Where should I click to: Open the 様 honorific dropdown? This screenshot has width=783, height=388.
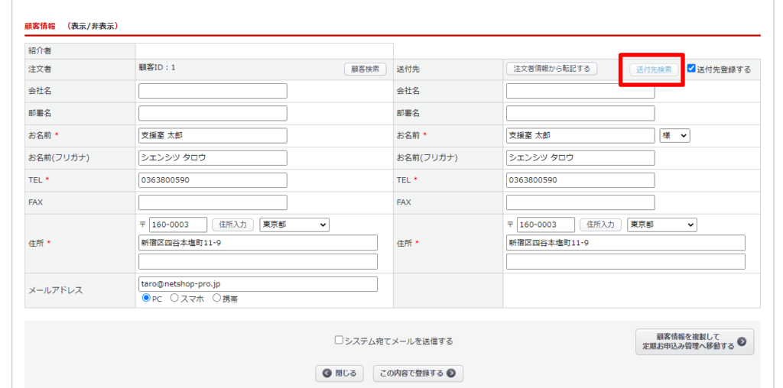(674, 135)
